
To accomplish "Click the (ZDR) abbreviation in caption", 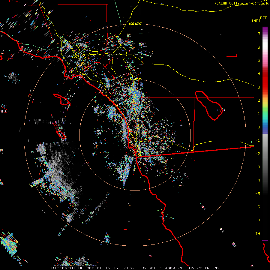I will (128, 268).
